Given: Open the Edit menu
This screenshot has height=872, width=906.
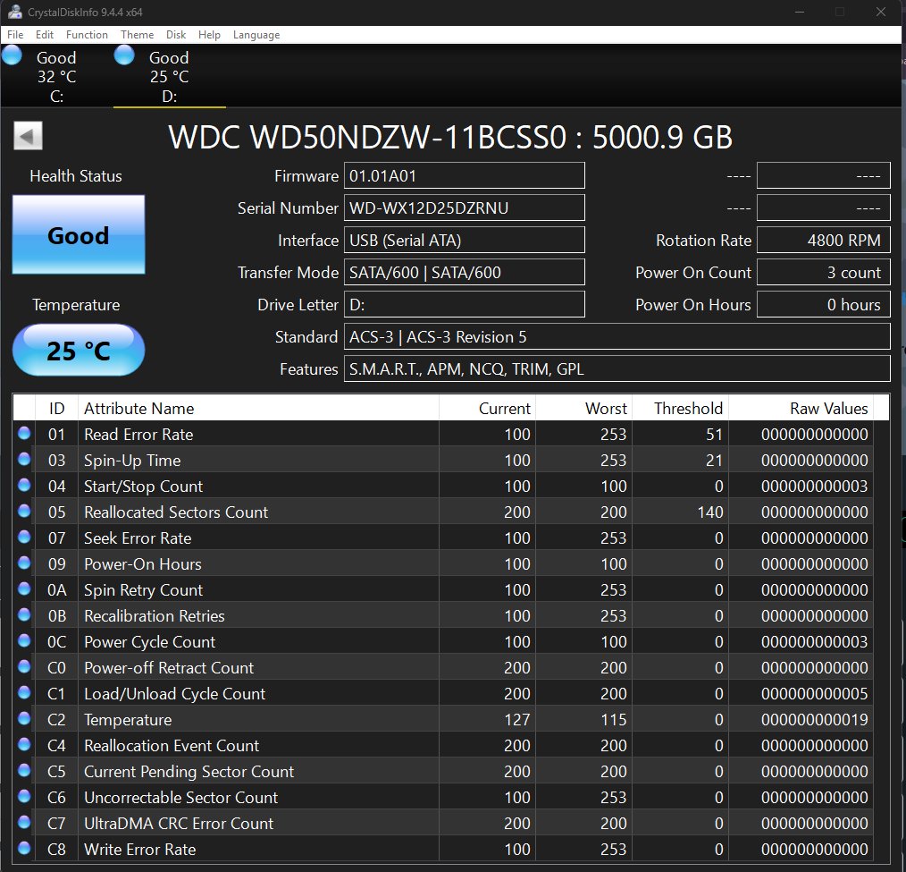Looking at the screenshot, I should (x=45, y=35).
